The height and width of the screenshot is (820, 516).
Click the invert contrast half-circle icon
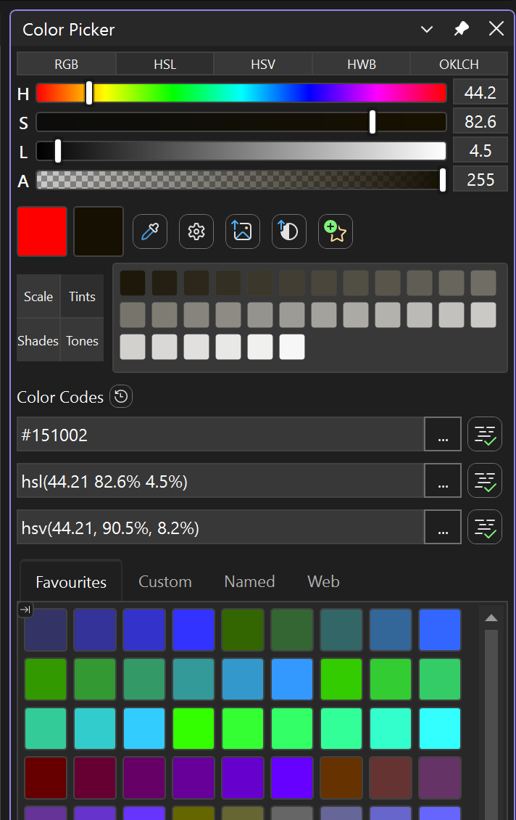(289, 231)
